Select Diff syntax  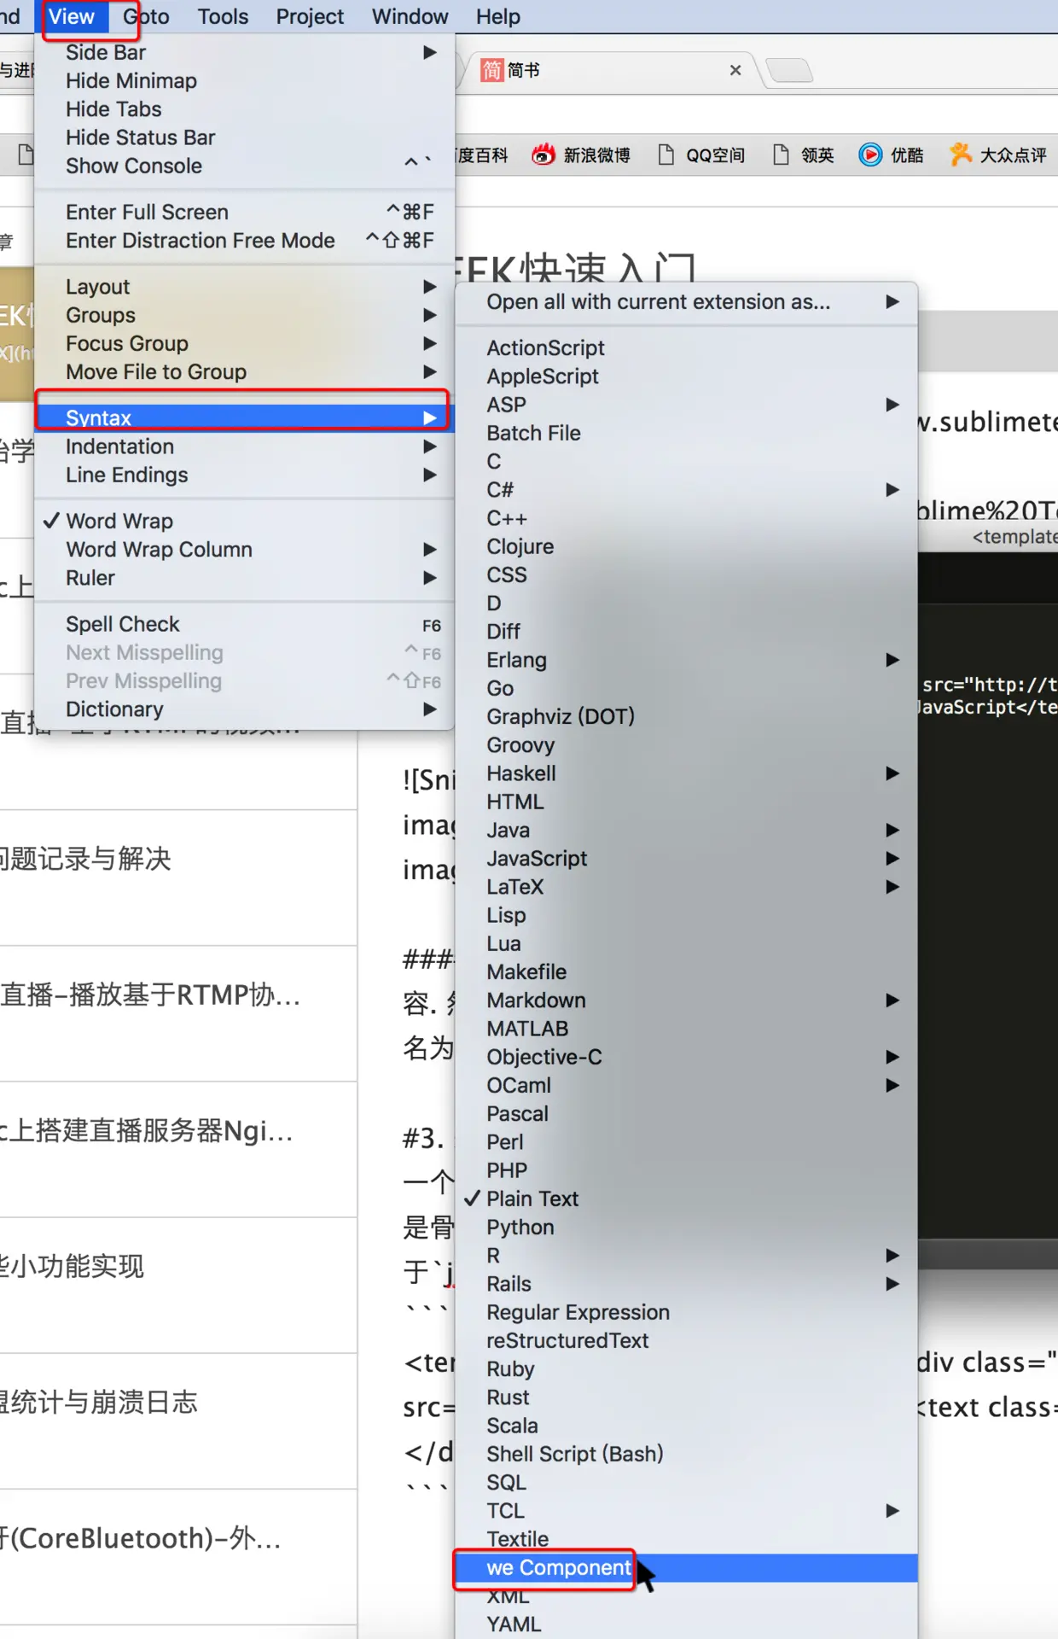[x=687, y=632]
